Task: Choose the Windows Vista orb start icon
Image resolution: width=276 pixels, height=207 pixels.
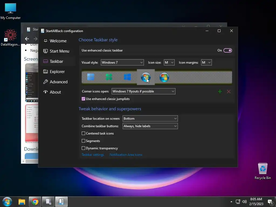Action: point(164,77)
